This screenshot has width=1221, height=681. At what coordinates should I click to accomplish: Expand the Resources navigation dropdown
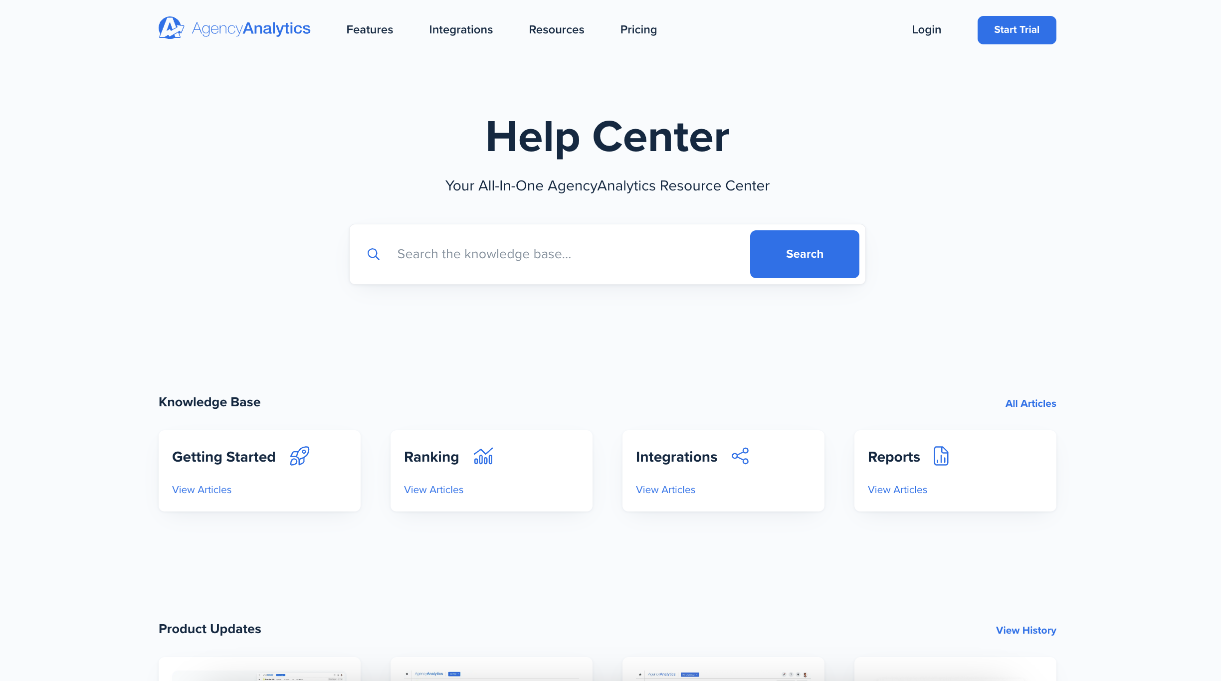pyautogui.click(x=556, y=29)
